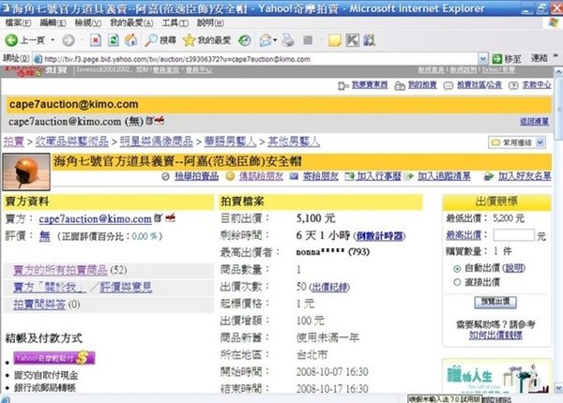Screen dimensions: 563x403
Task: Click the page scrollbar down arrow
Action: tap(558, 388)
